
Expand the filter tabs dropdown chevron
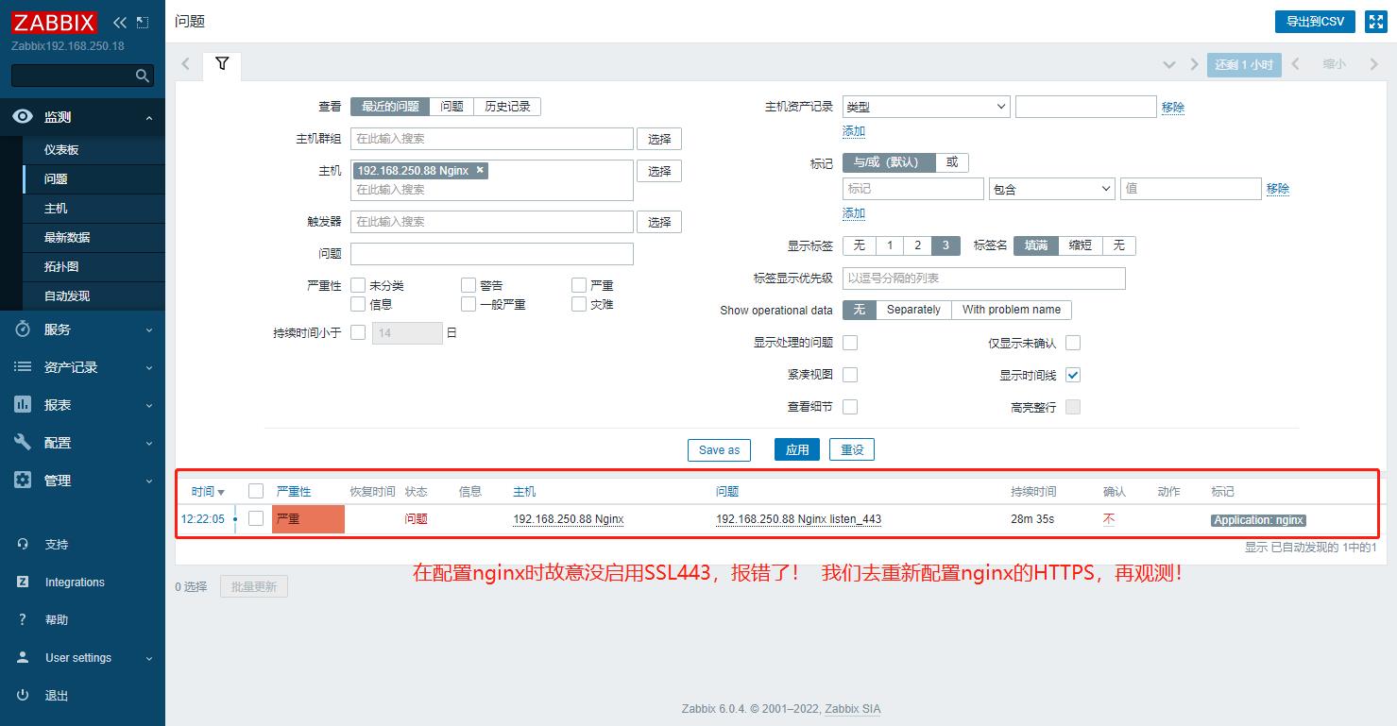click(1169, 64)
